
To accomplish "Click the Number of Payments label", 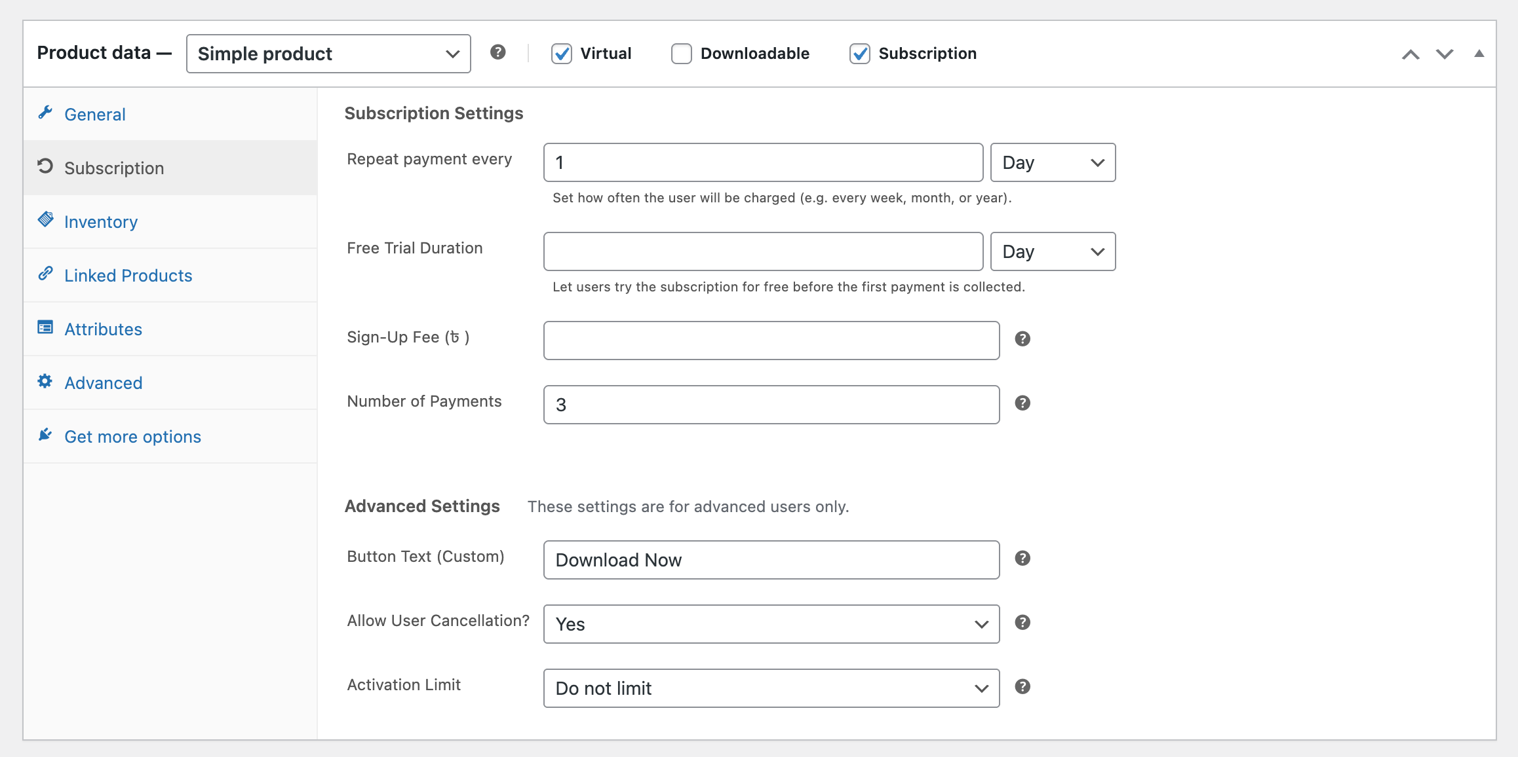I will pos(424,401).
